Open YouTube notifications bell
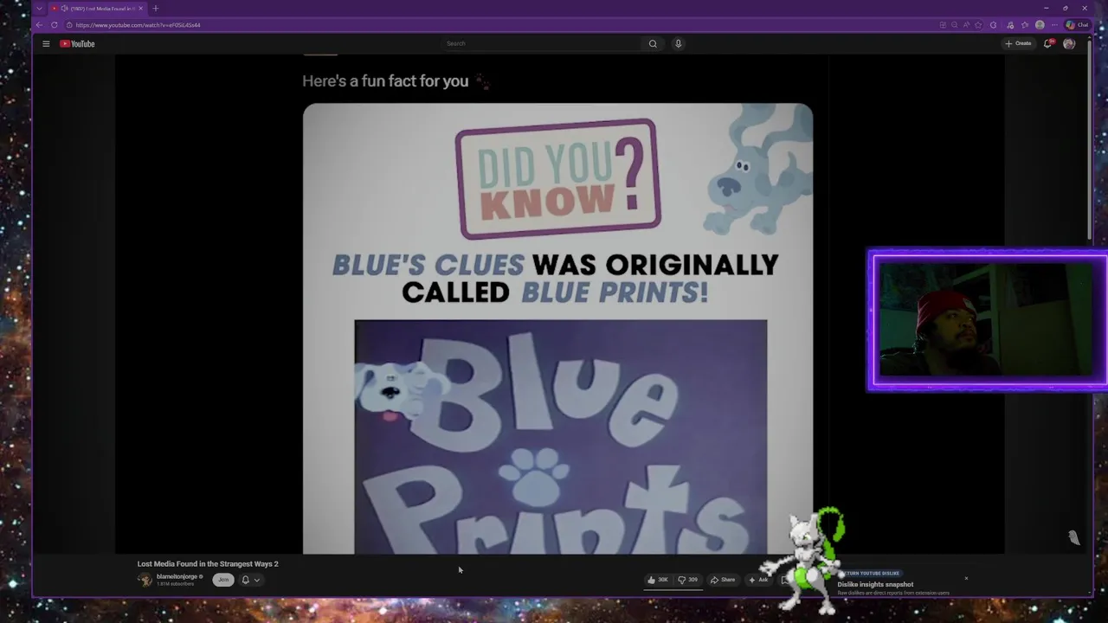The width and height of the screenshot is (1108, 623). pos(1047,43)
